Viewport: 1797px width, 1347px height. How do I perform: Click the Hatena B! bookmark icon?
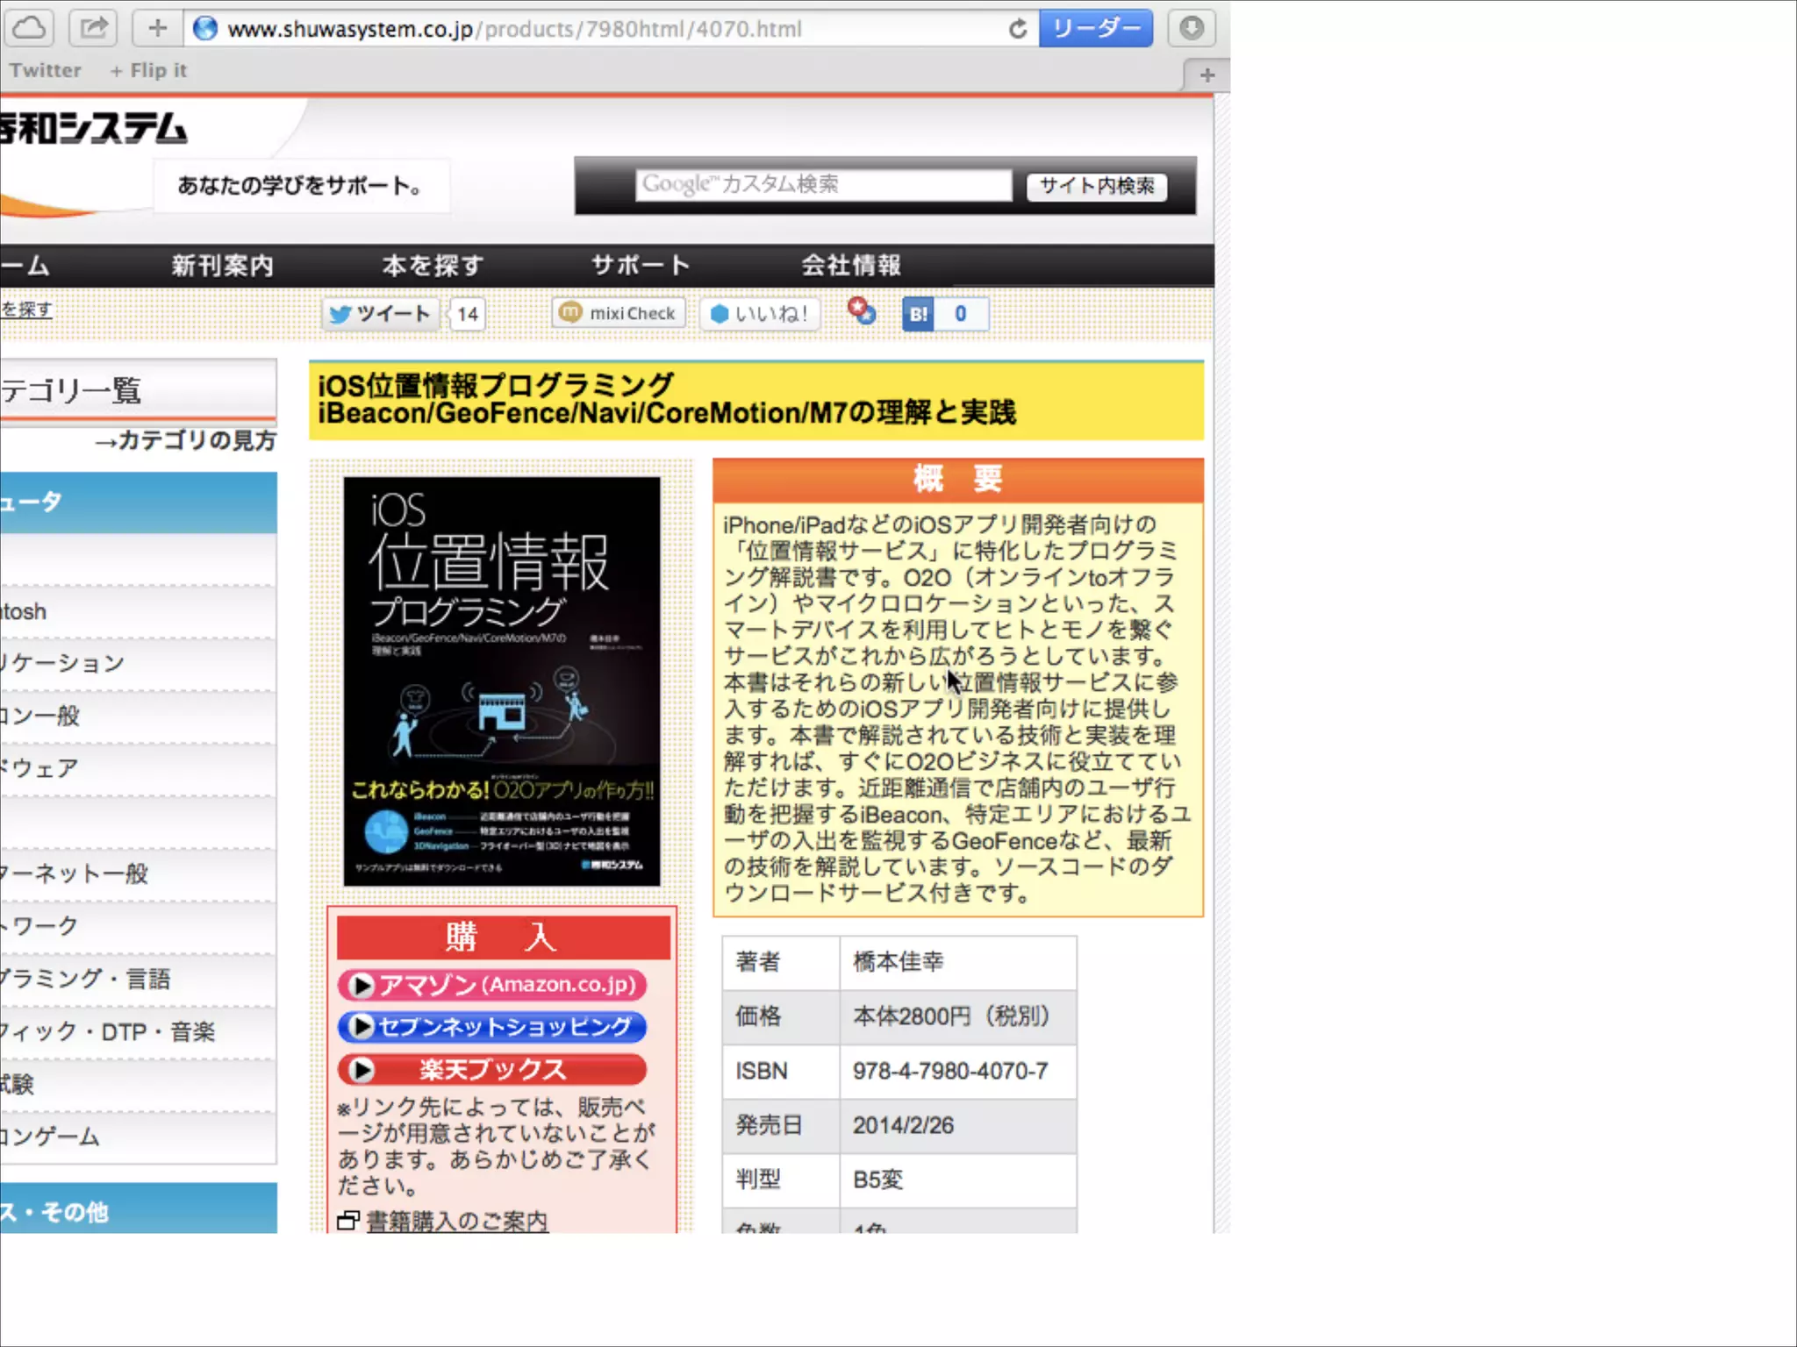918,314
